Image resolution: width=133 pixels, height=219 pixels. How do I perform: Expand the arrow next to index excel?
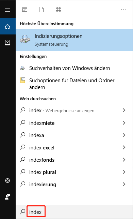[x=124, y=147]
